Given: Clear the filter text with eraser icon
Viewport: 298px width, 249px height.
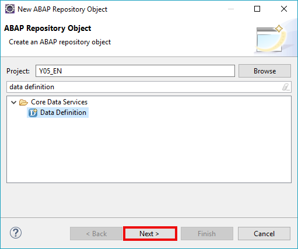Looking at the screenshot, I should (x=286, y=87).
